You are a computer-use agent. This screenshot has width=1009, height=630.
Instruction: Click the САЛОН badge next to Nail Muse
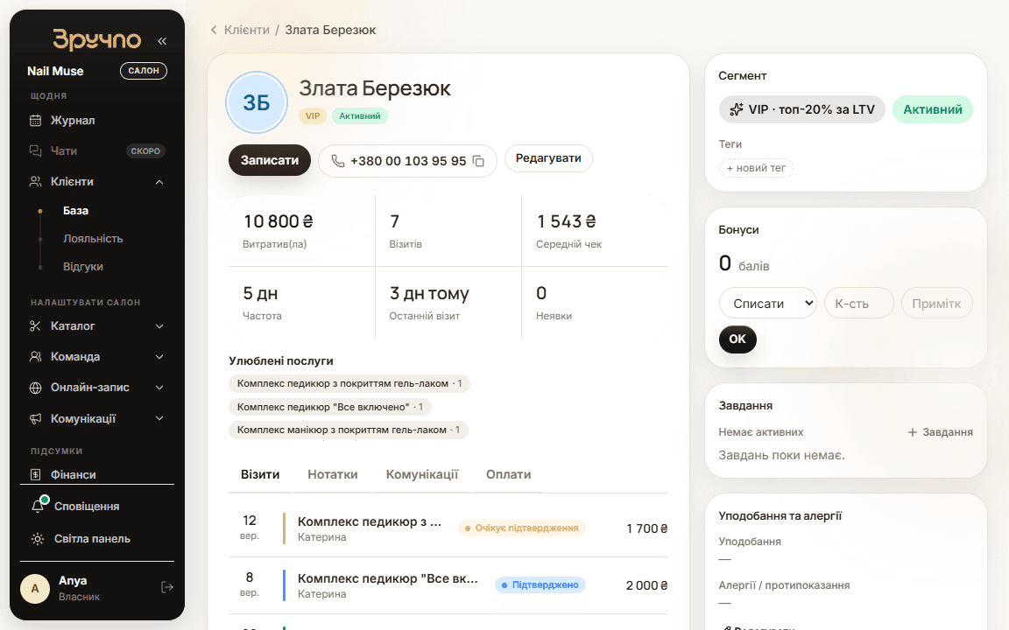pos(144,71)
